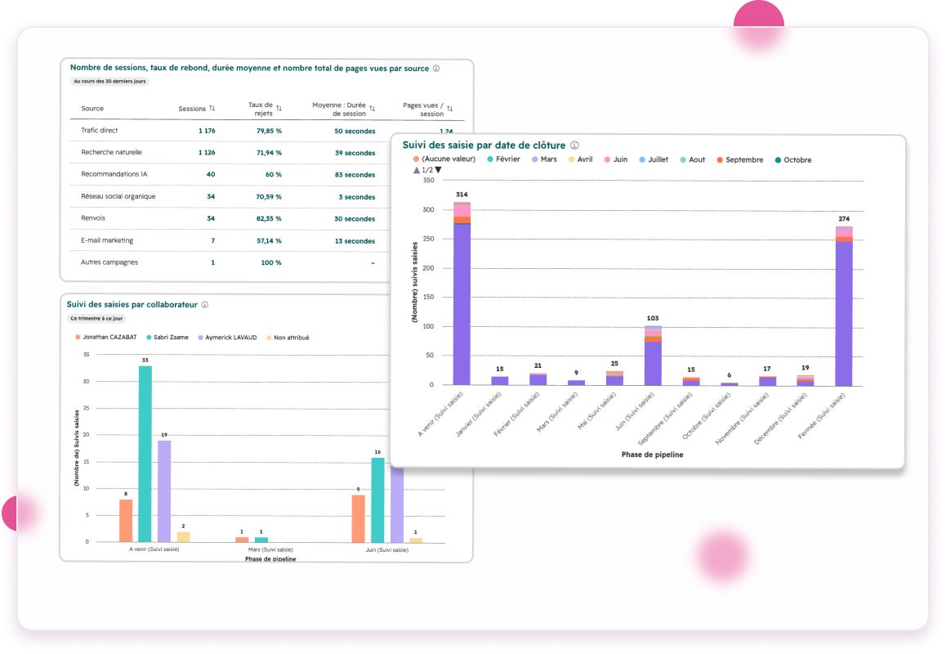Click the 19 Décembre stacked bar
Viewport: 946px width, 654px height.
pyautogui.click(x=805, y=380)
